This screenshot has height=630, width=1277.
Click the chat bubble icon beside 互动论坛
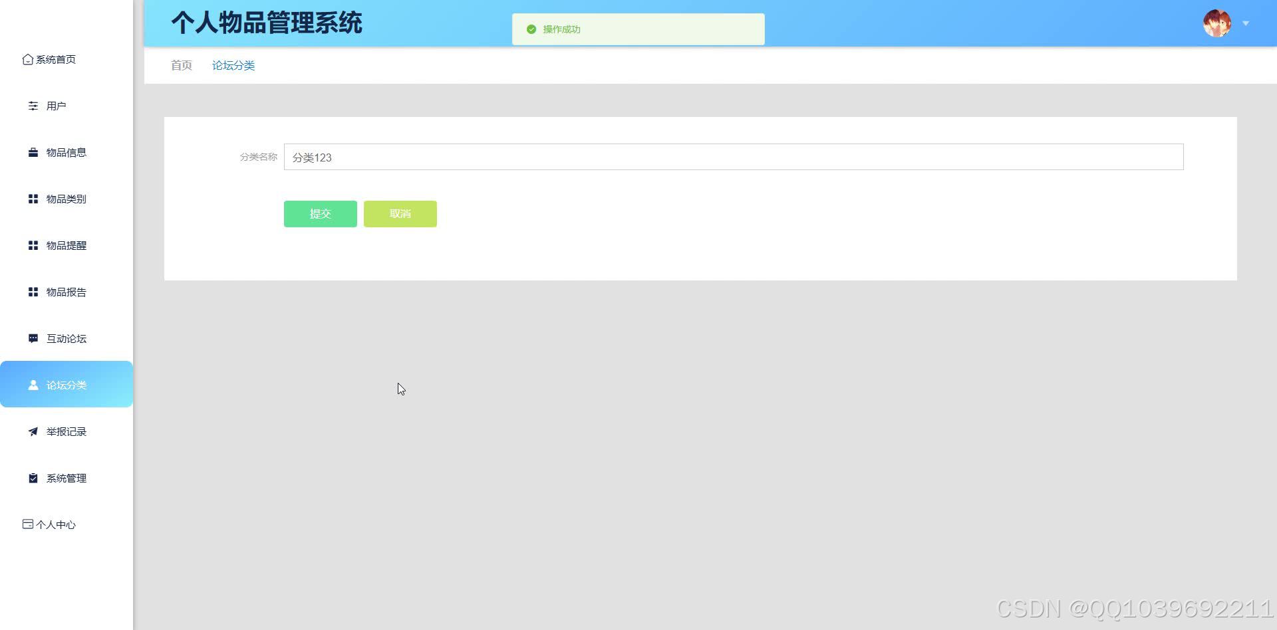click(33, 338)
